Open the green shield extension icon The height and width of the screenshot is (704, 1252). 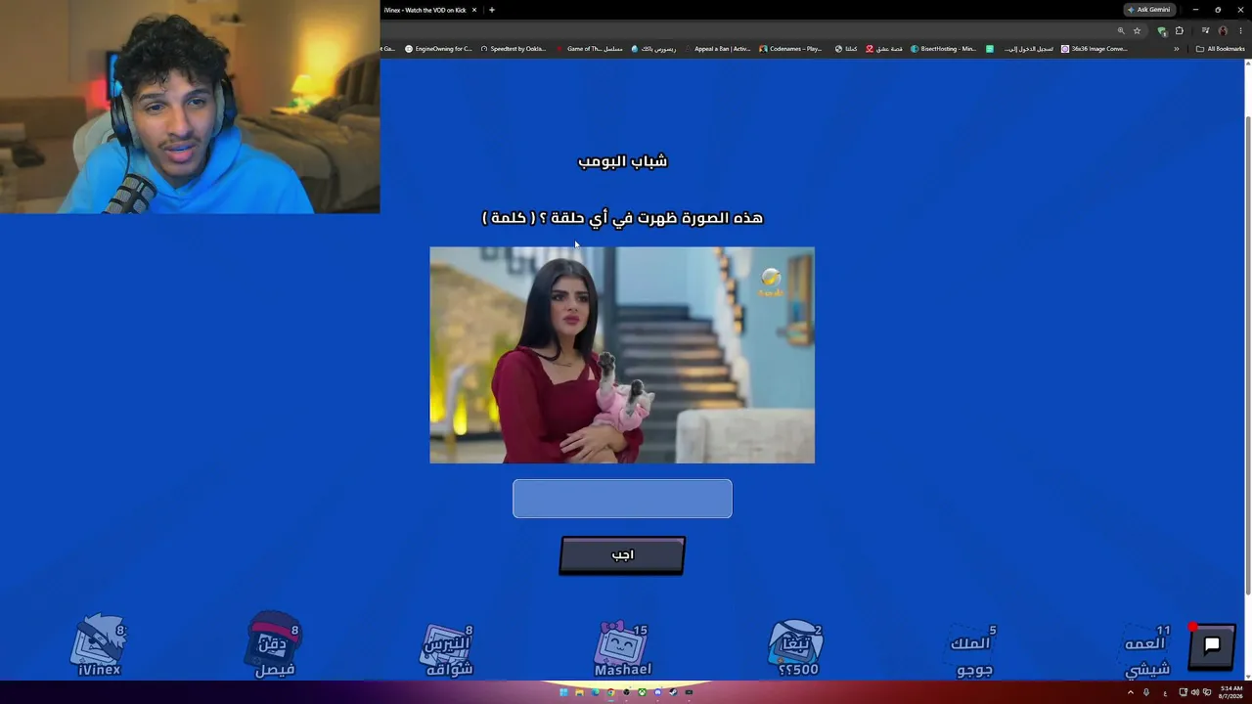(x=1161, y=30)
